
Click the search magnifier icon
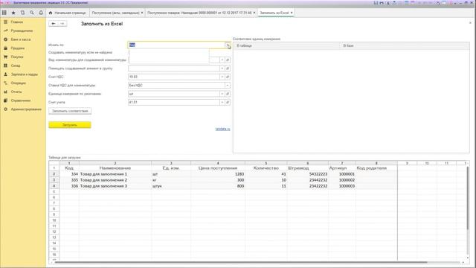(x=31, y=13)
